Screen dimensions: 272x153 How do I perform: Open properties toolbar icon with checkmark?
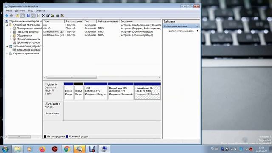click(48, 16)
